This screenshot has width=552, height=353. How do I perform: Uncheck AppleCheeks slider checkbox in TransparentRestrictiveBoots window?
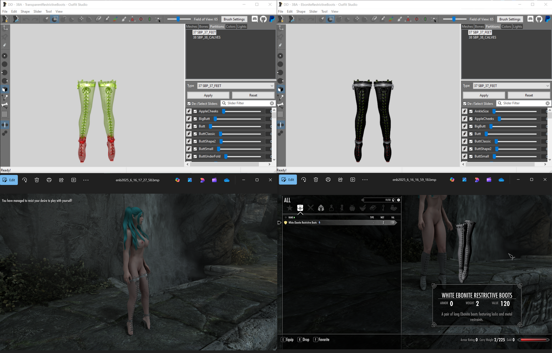pos(195,111)
